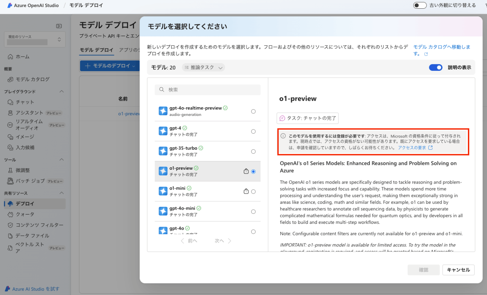The image size is (487, 295).
Task: Click the verified checkmark badge beside gpt-4o-mini
Action: (199, 208)
